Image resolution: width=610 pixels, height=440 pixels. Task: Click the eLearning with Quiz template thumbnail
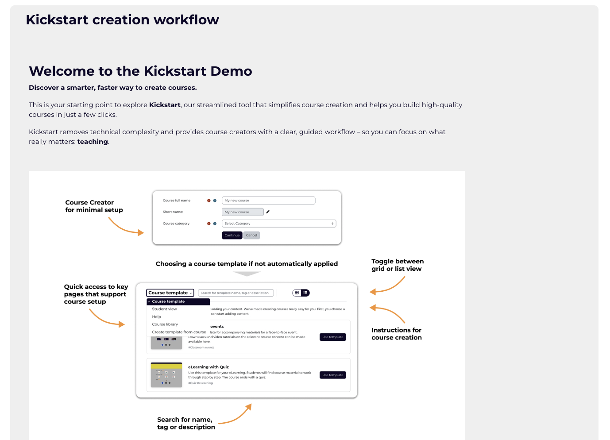click(x=166, y=375)
